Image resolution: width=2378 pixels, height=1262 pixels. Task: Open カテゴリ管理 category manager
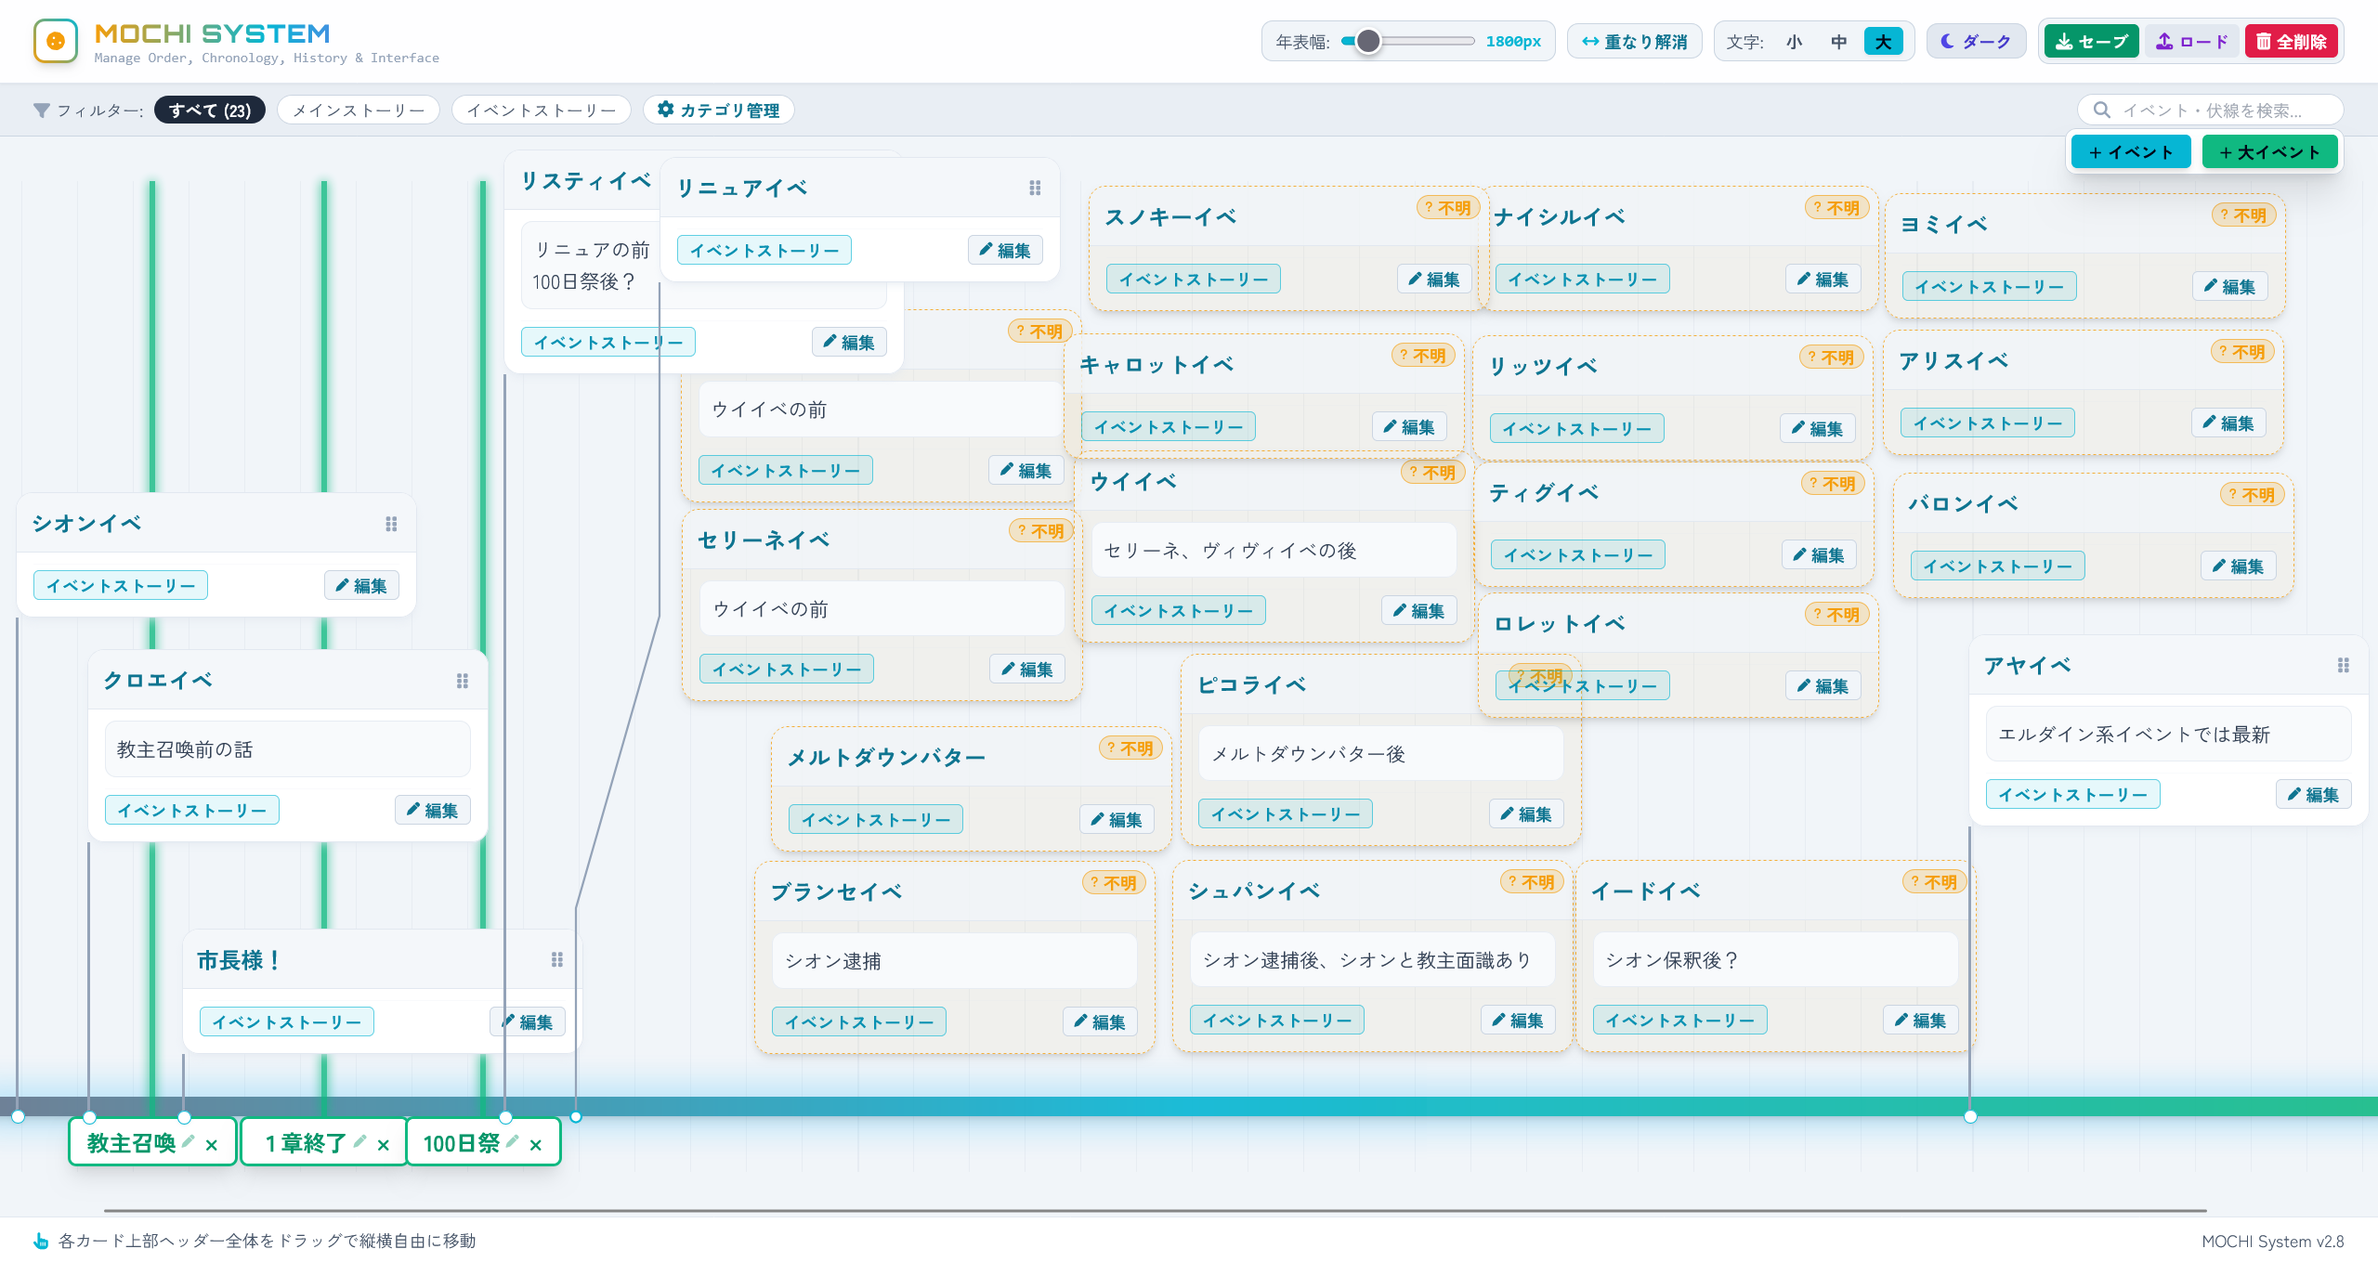[719, 111]
